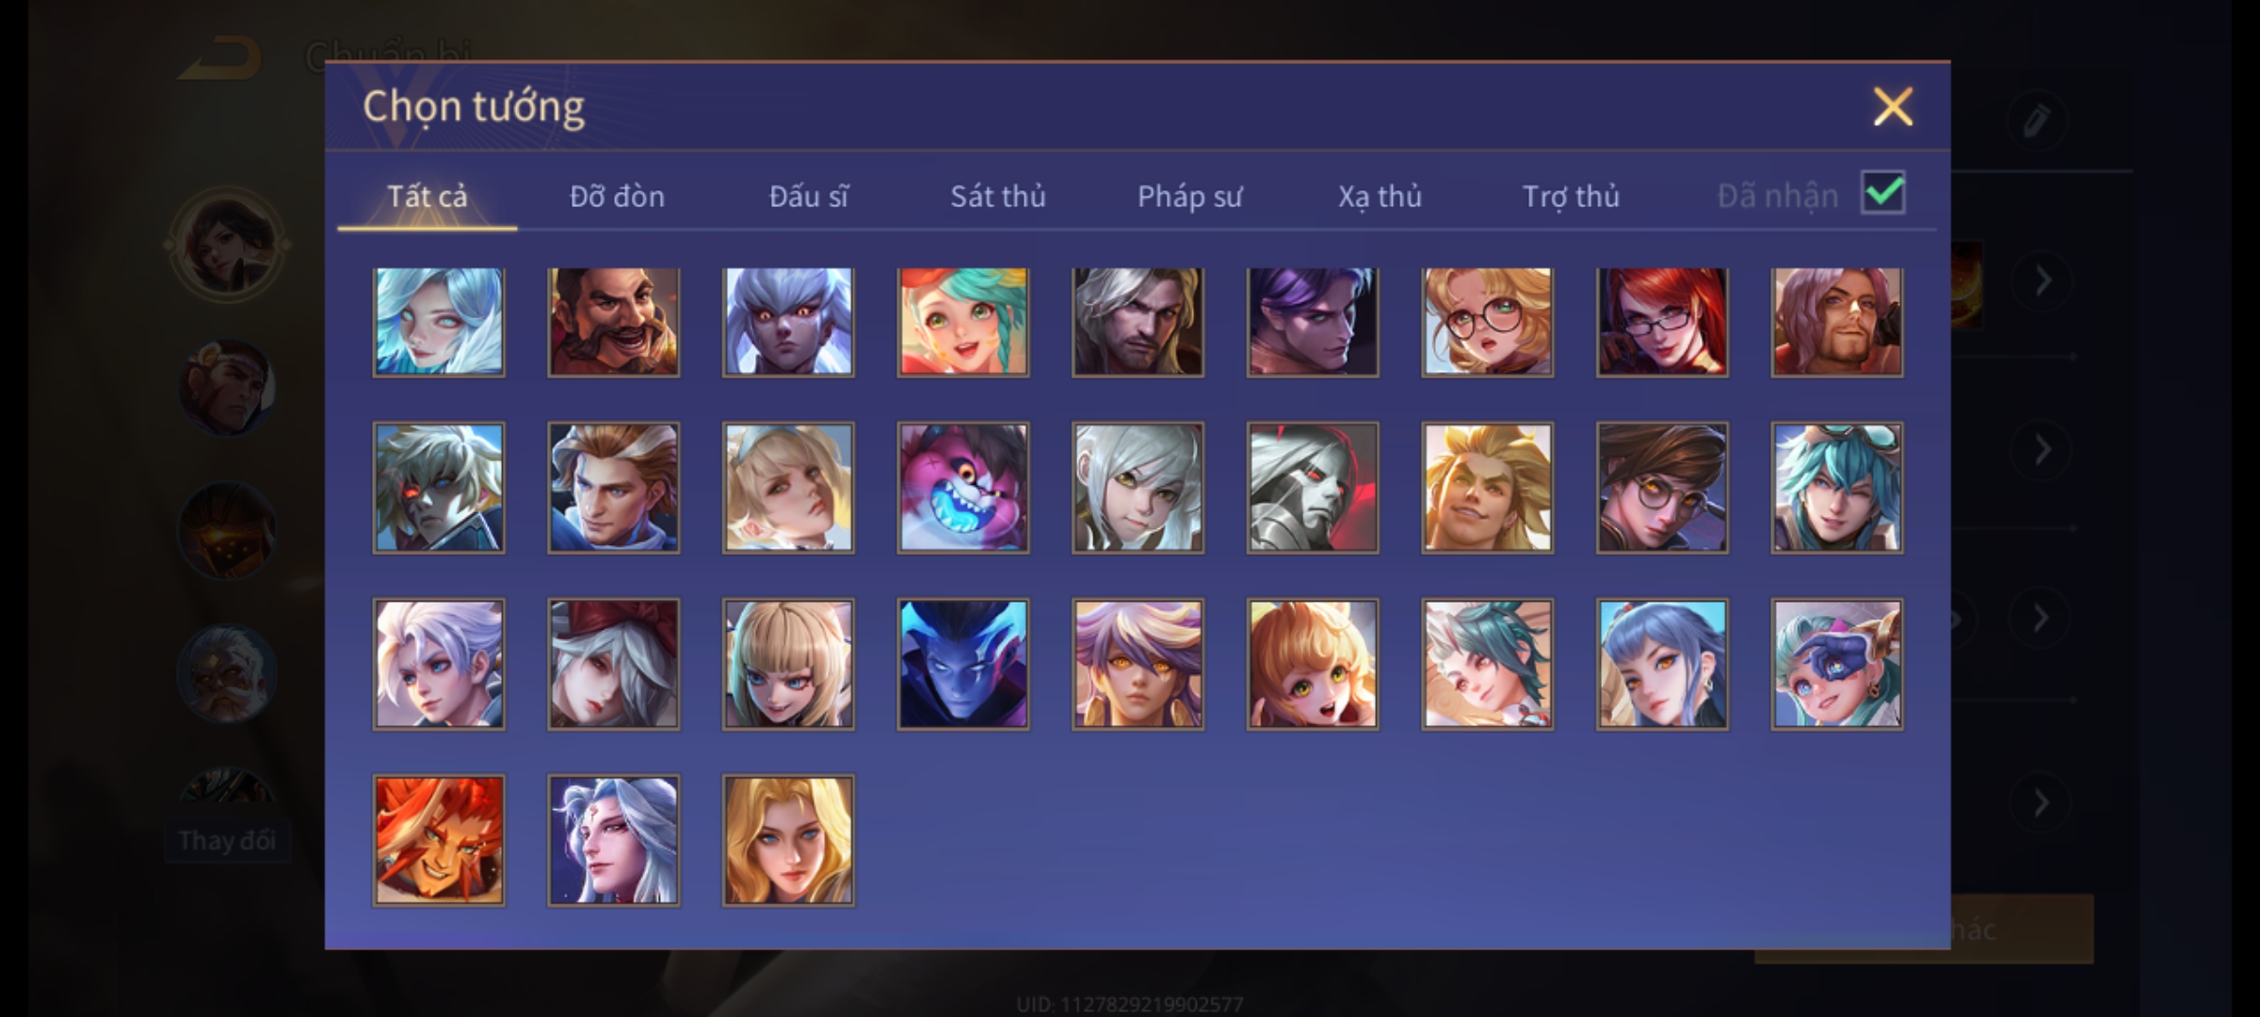
Task: Close the Chọn tướng dialog
Action: 1893,106
